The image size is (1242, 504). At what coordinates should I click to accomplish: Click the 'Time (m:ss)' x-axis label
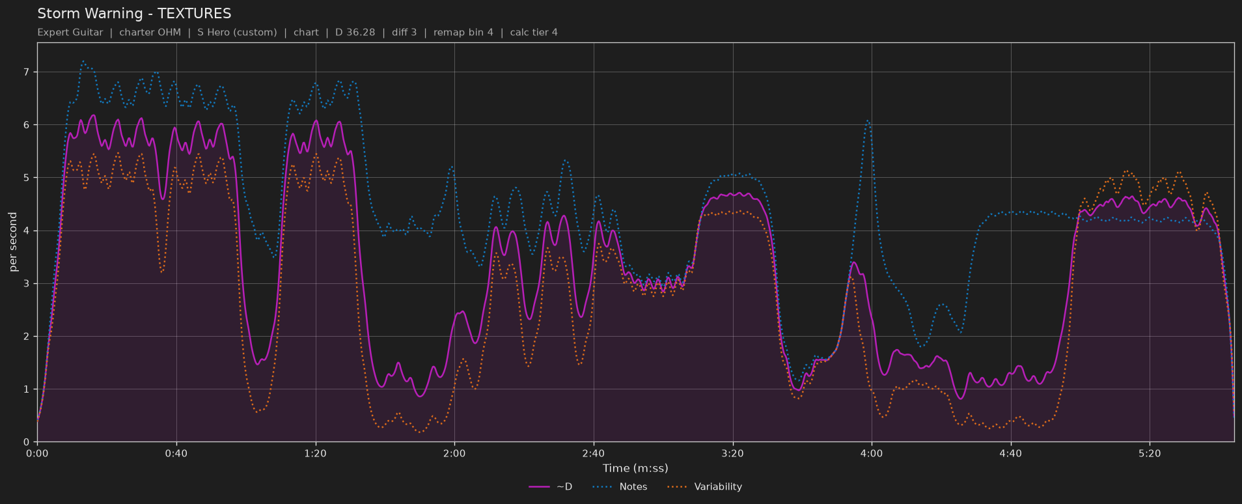[x=635, y=468]
